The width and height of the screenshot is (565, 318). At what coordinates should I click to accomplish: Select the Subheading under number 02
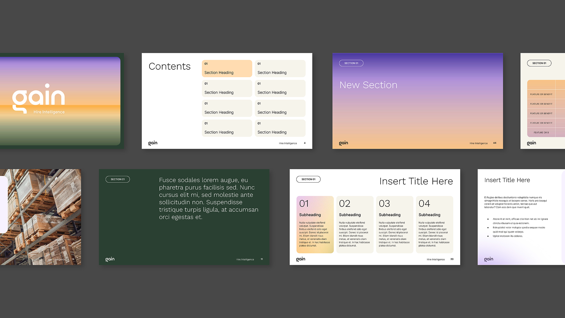[350, 215]
